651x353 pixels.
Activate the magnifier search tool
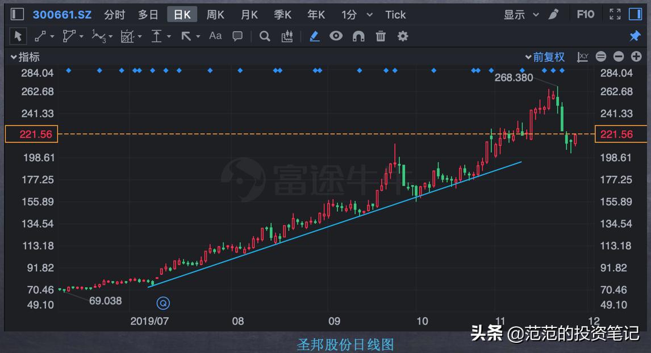point(264,36)
